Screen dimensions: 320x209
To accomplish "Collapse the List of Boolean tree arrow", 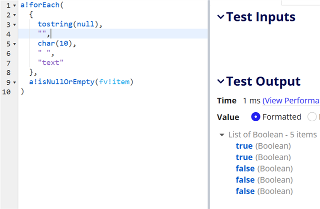I will pyautogui.click(x=221, y=135).
